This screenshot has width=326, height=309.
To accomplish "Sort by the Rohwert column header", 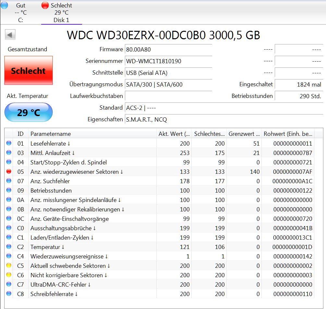I will coord(288,134).
